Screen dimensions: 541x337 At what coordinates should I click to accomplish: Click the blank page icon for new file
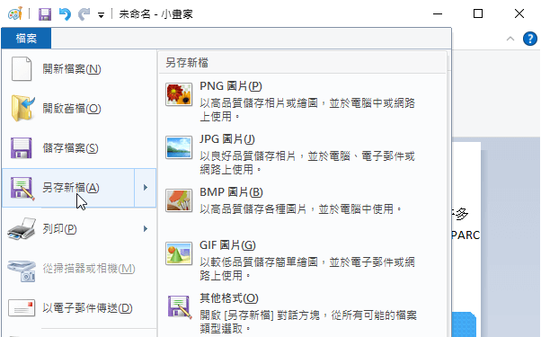[22, 69]
